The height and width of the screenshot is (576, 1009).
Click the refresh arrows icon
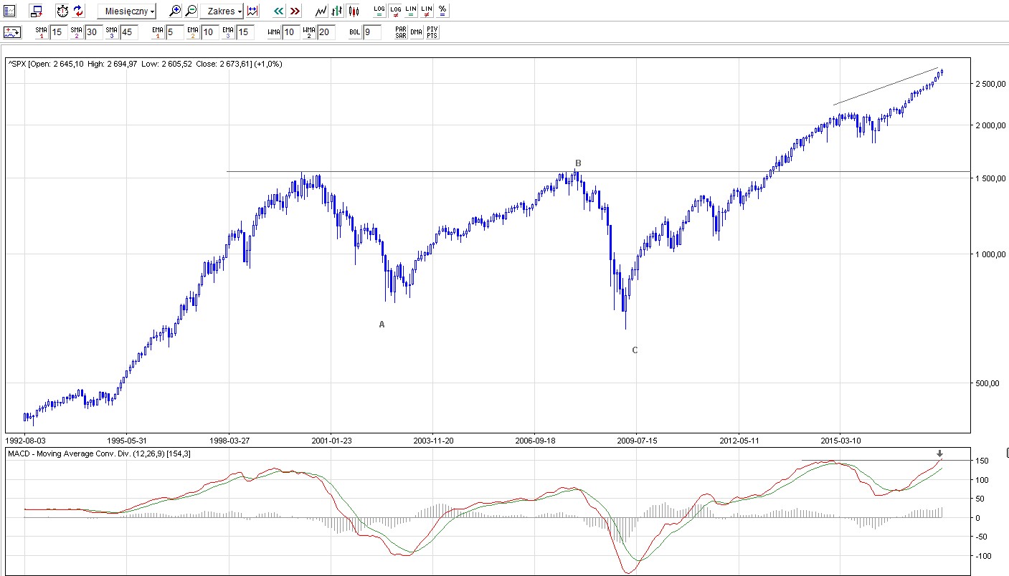79,11
